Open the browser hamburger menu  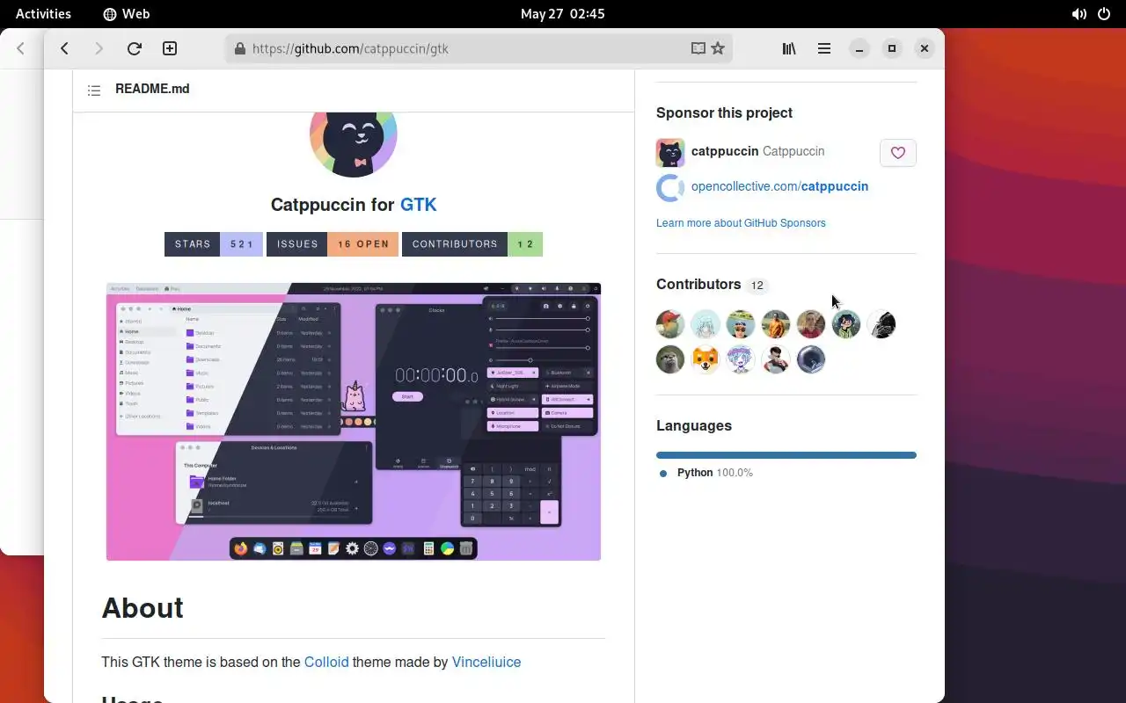click(x=824, y=49)
